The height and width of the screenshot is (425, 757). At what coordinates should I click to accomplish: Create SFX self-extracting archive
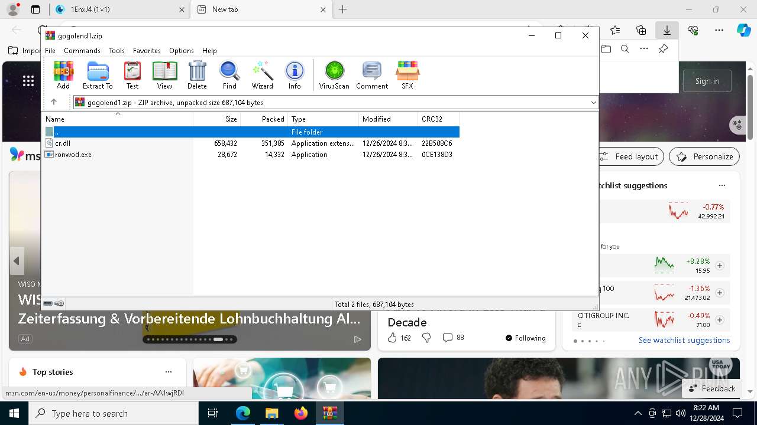tap(407, 75)
